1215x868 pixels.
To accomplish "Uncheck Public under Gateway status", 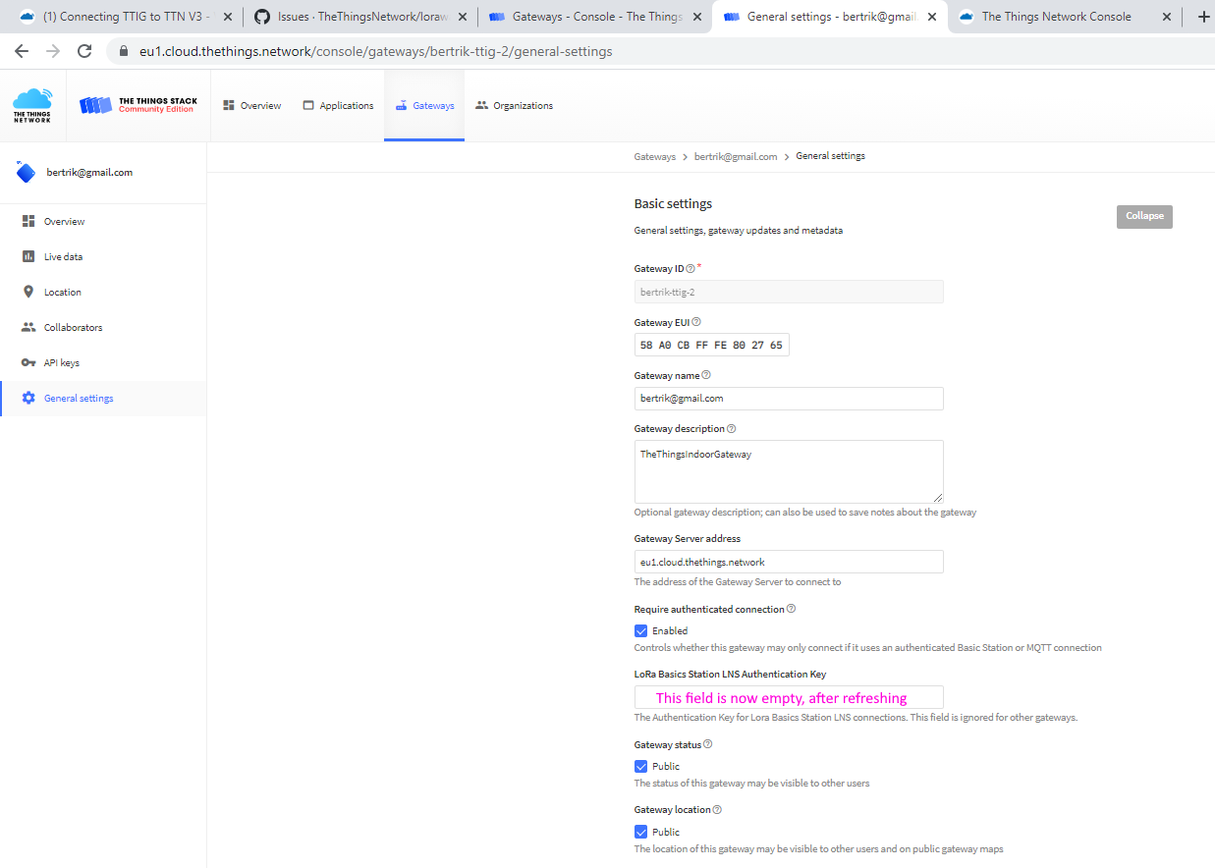I will point(640,766).
